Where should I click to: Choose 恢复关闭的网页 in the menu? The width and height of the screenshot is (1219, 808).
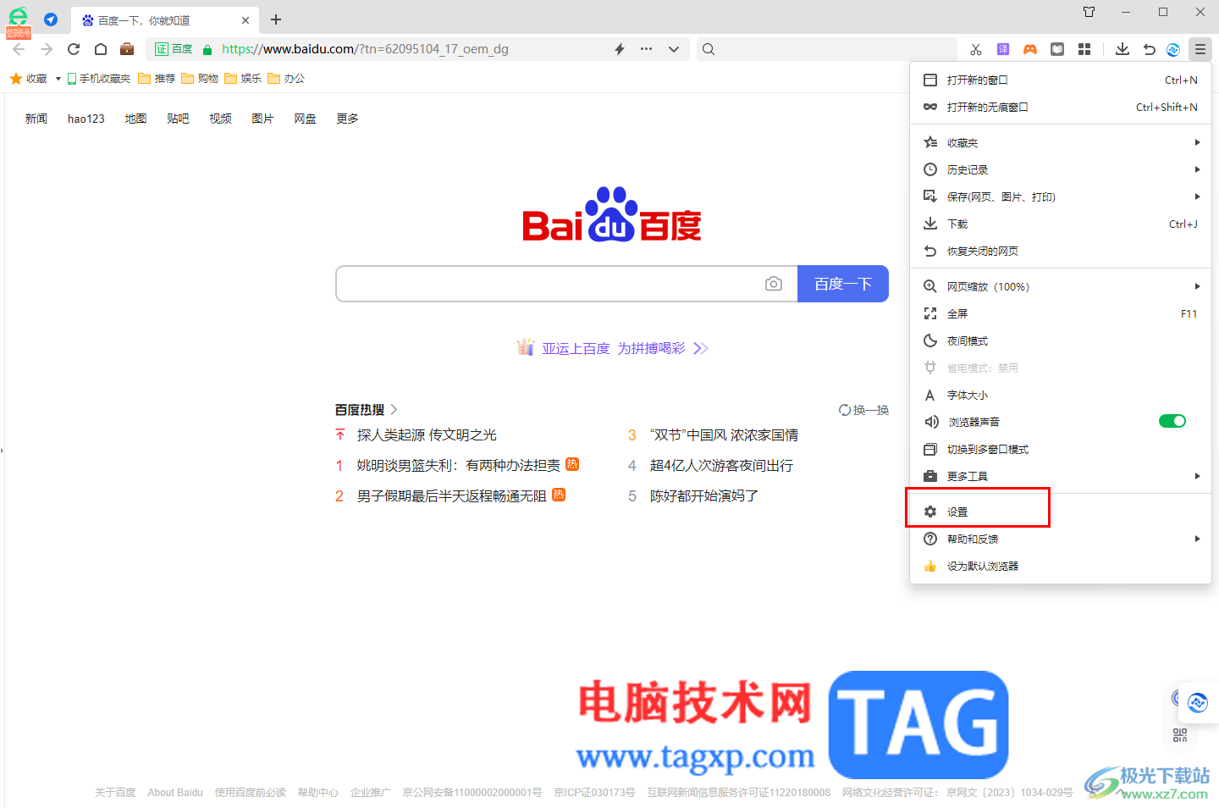(1061, 251)
